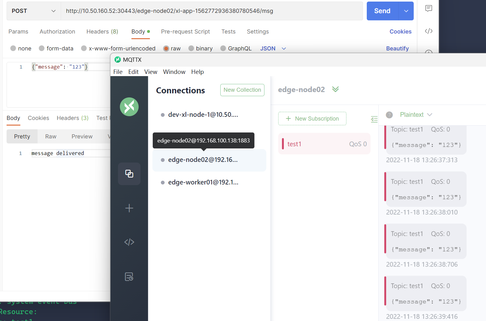Open the Connections panel in MQTTX sidebar
This screenshot has height=321, width=486.
click(x=129, y=174)
